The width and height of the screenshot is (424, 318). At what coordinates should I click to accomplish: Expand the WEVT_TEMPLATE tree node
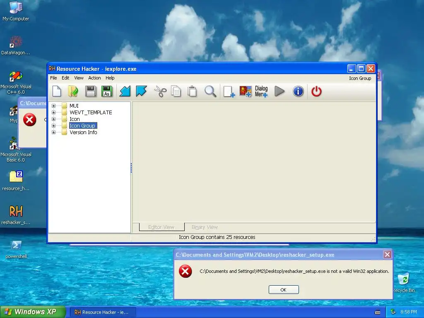click(53, 113)
